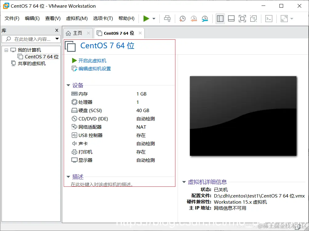
Task: Select CentOS 7 64 位 in library tree
Action: tap(42, 57)
